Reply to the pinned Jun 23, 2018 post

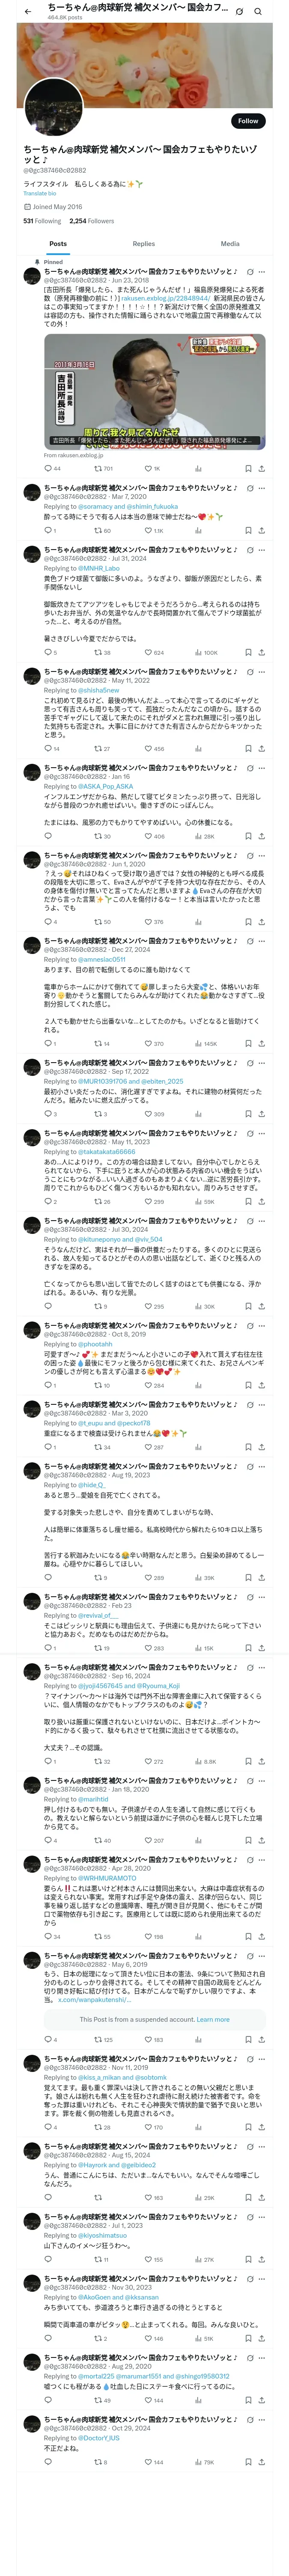click(x=48, y=468)
